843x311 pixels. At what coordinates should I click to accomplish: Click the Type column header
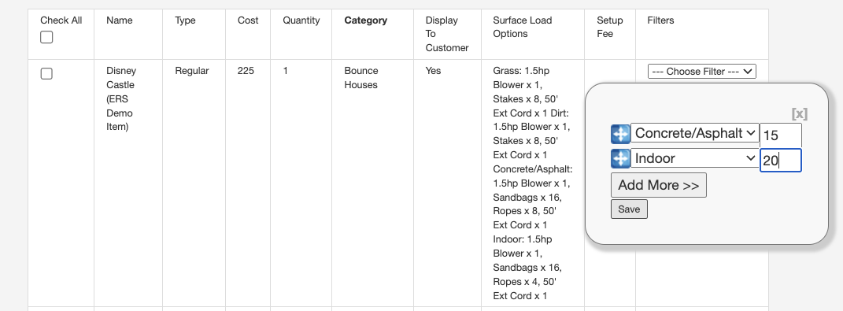[186, 20]
